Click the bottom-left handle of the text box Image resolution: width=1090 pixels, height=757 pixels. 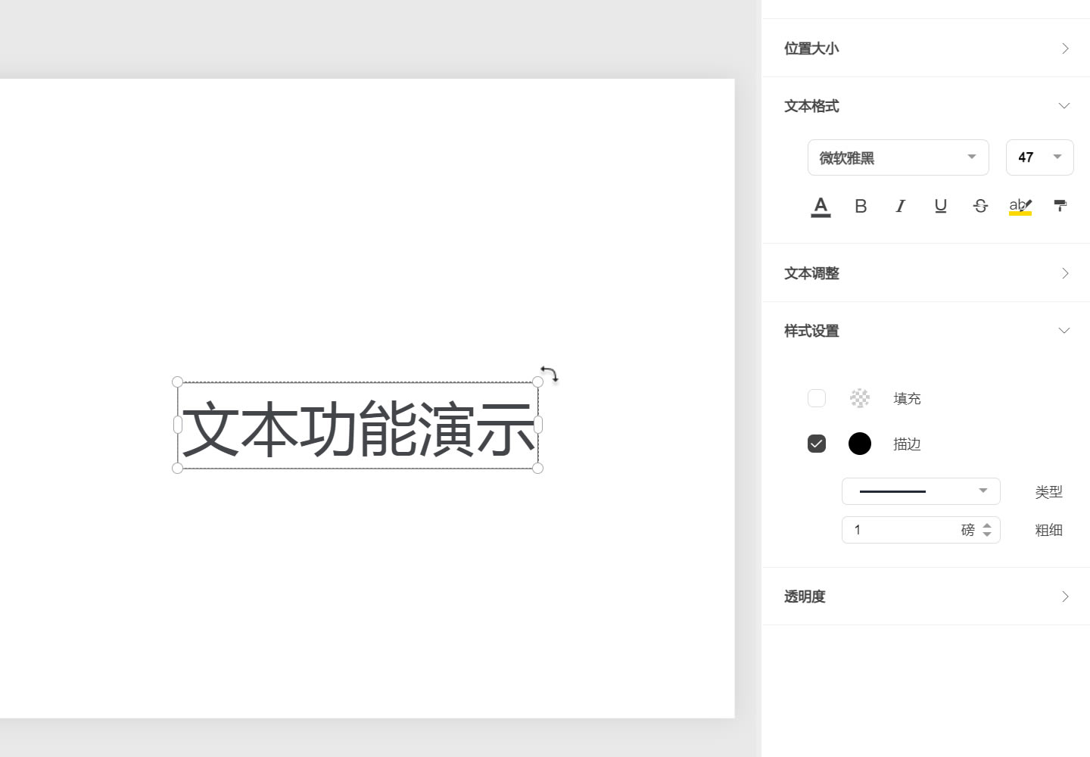178,469
